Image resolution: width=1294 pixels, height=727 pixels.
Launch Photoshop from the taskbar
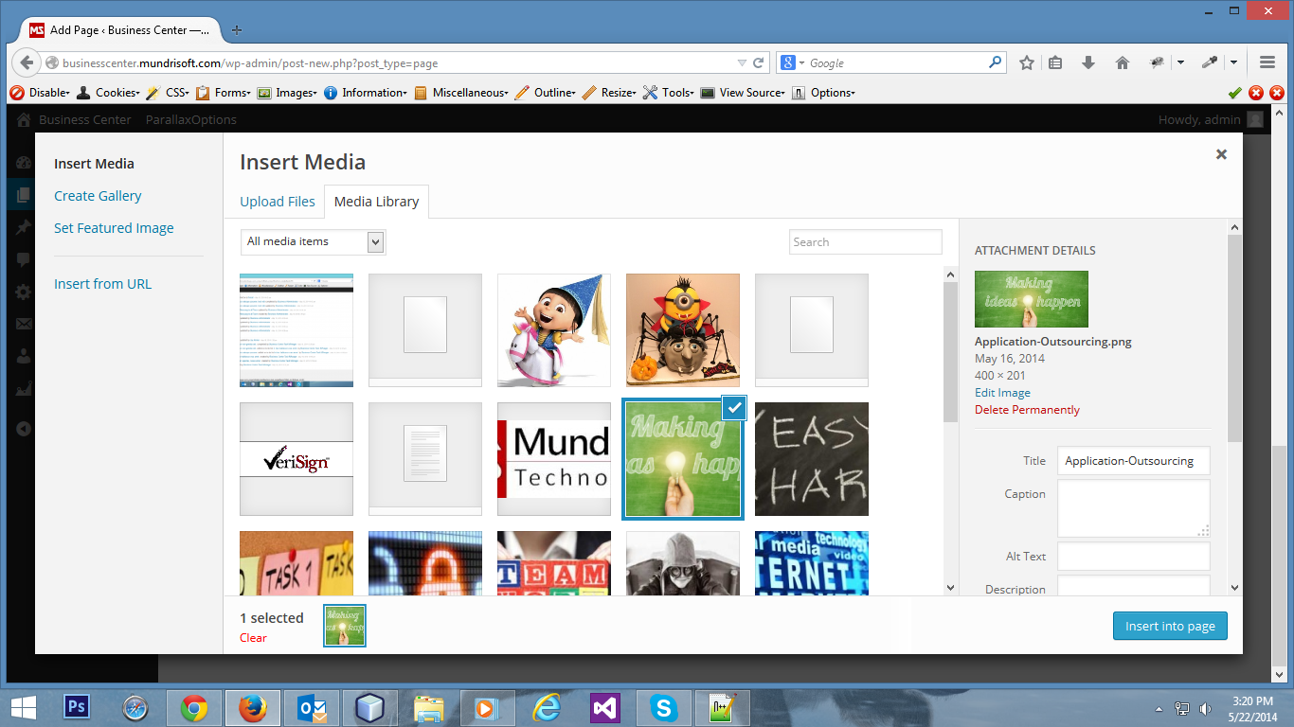[76, 707]
